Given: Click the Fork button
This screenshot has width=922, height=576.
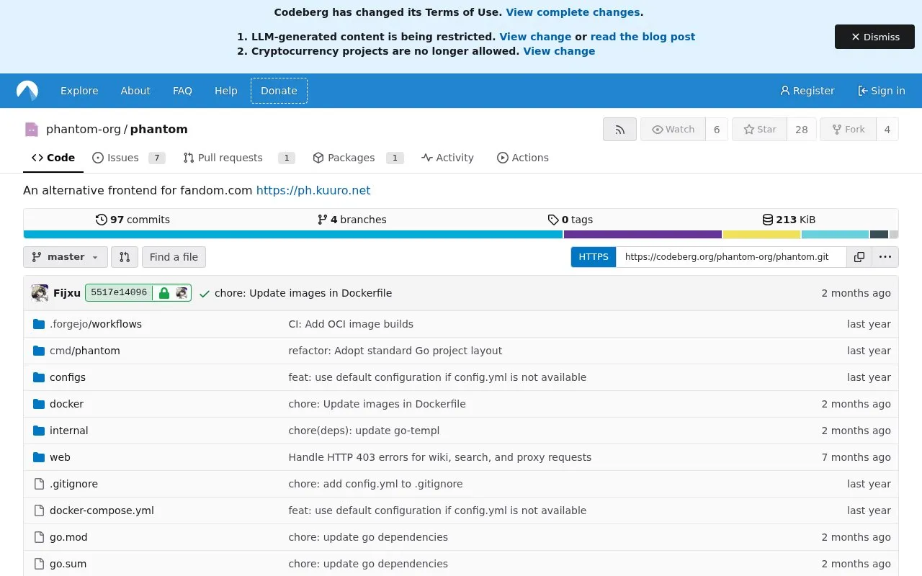Looking at the screenshot, I should [848, 130].
